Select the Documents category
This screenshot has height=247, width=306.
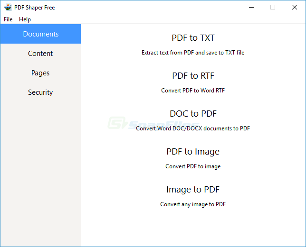tap(40, 34)
